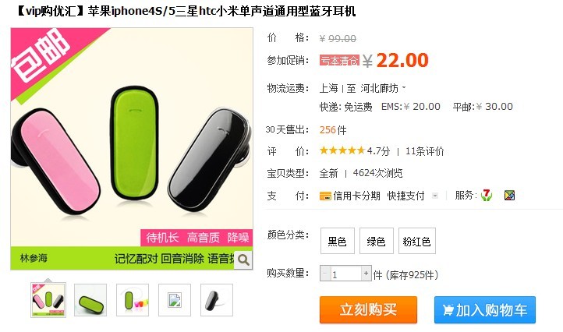Click the 7-day return service icon
Screen dimensions: 563x332
pos(487,196)
